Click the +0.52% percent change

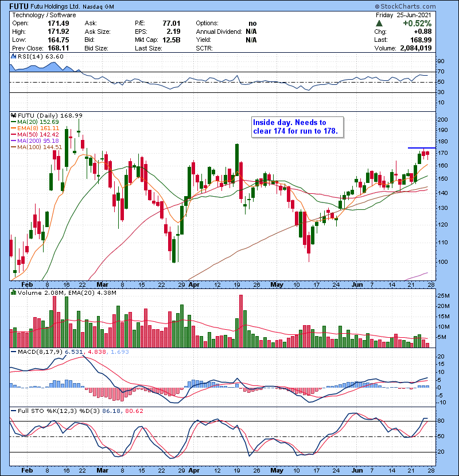[x=417, y=24]
